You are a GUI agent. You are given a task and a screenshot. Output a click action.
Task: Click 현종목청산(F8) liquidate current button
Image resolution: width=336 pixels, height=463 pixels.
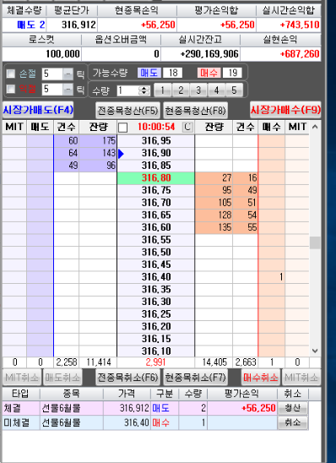pos(196,111)
